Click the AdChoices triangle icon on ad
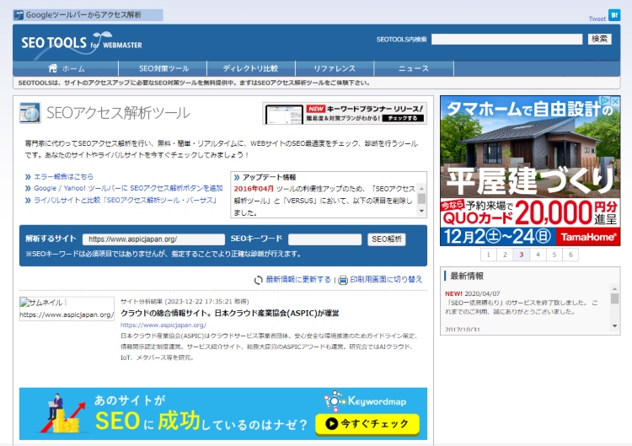Image resolution: width=632 pixels, height=446 pixels. [x=605, y=100]
